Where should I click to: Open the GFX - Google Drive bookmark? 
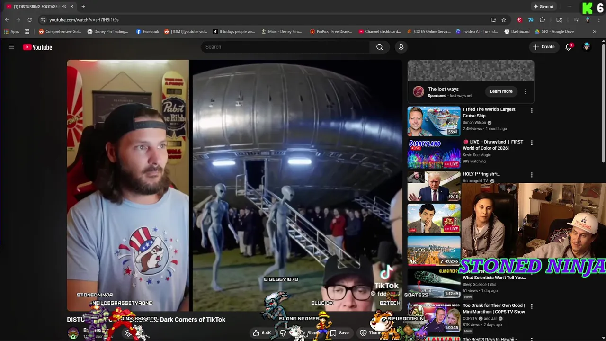click(x=554, y=32)
